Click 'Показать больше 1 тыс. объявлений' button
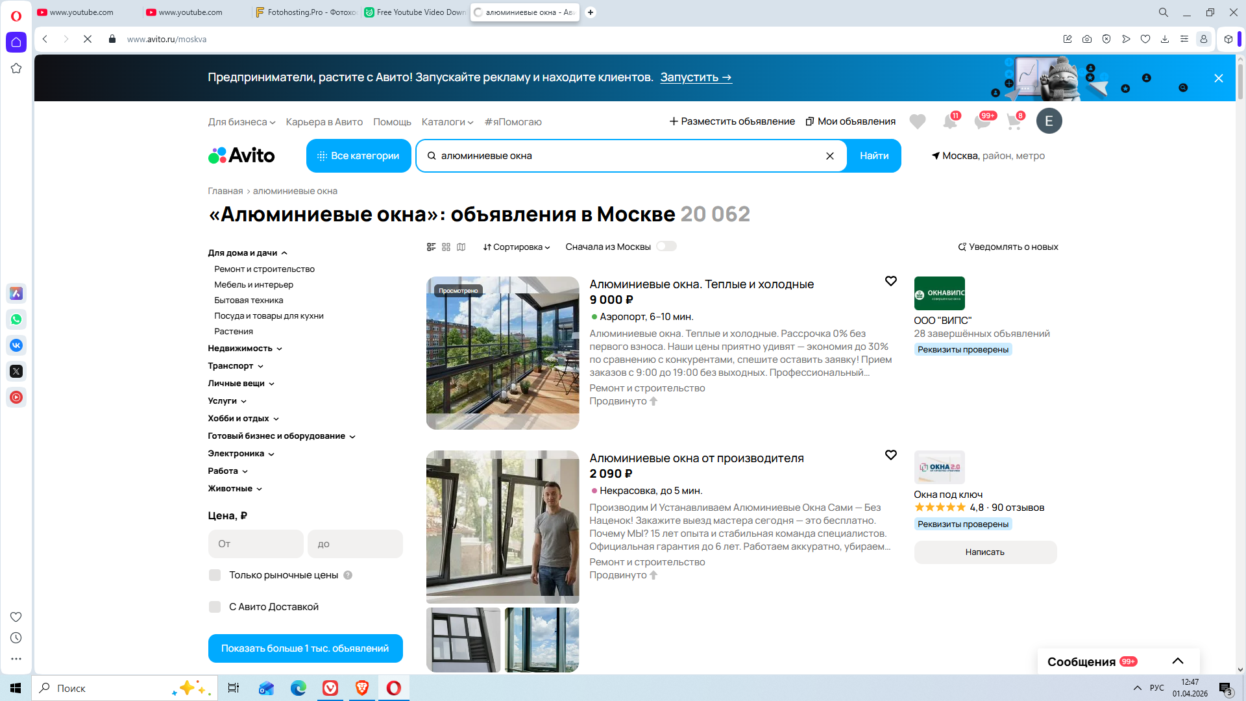 305,648
